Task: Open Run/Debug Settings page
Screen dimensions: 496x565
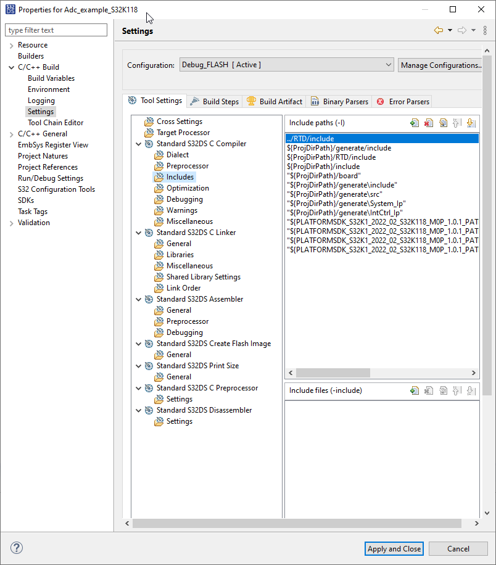Action: click(51, 178)
